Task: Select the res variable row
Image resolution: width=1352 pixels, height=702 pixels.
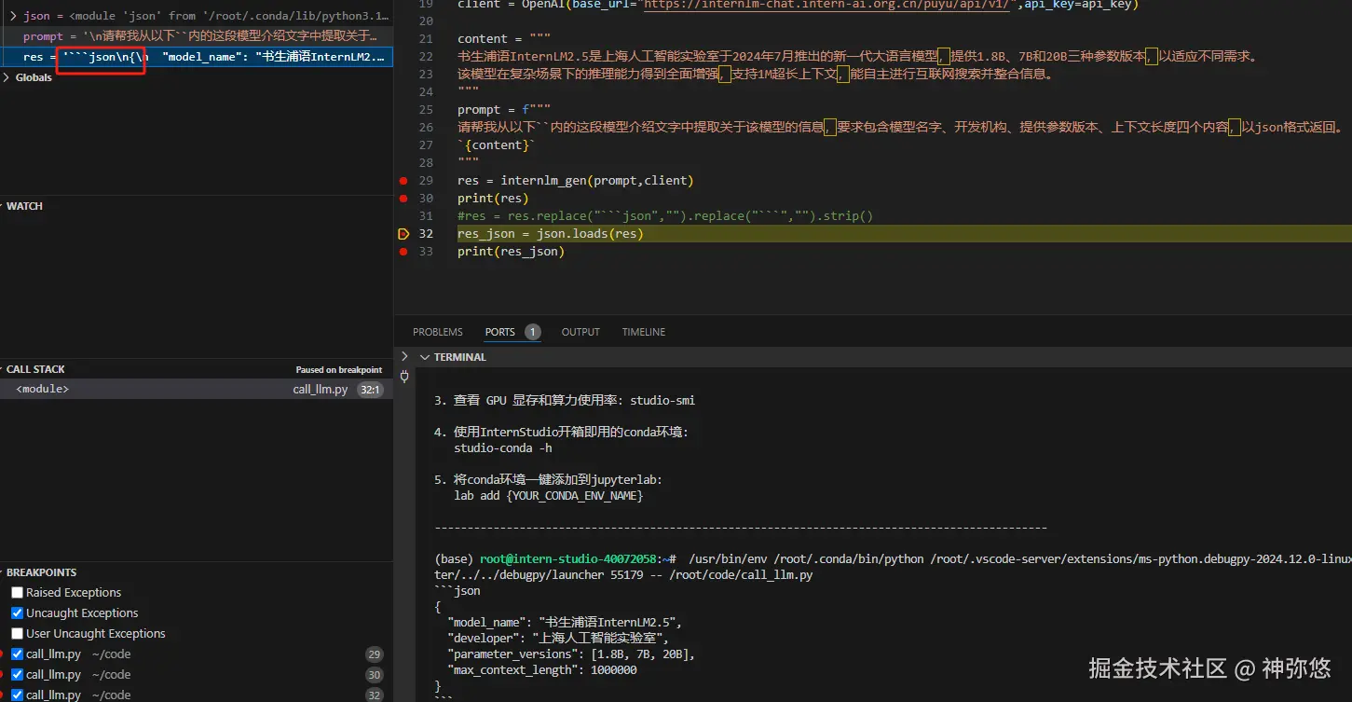Action: point(197,57)
